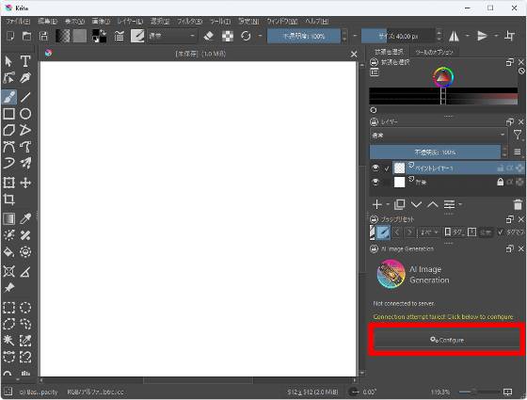Select the Freehand Selection tool
This screenshot has height=400, width=527.
point(25,324)
